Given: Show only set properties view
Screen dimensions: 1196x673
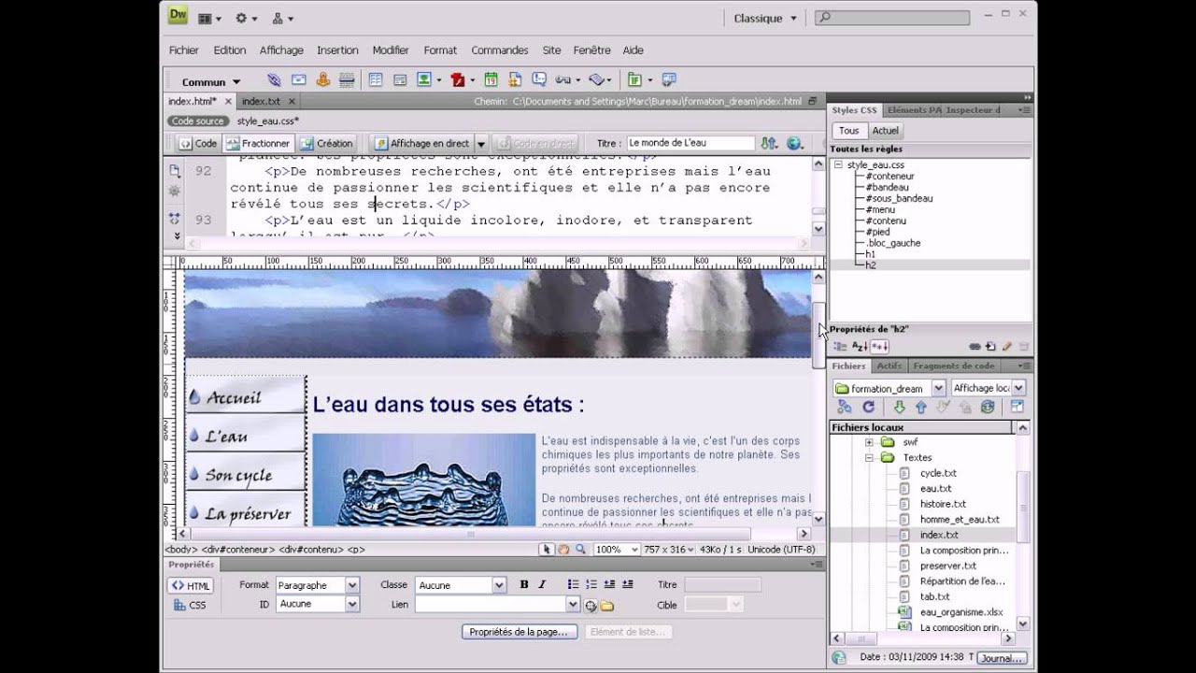Looking at the screenshot, I should pyautogui.click(x=879, y=347).
